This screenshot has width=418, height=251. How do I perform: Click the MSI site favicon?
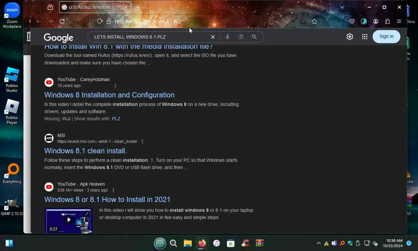pos(49,138)
